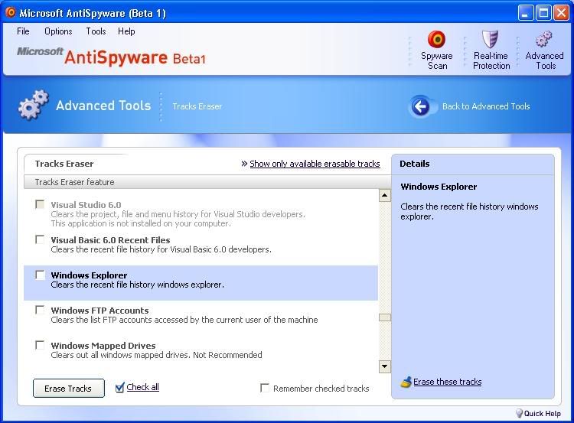
Task: Click the large gears icon beside Advanced Tools heading
Action: point(34,105)
